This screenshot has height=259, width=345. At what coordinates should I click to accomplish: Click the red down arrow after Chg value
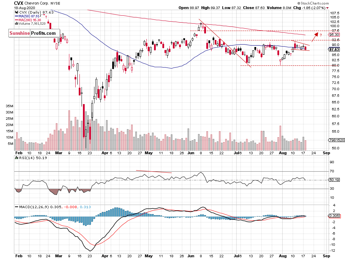[x=327, y=8]
